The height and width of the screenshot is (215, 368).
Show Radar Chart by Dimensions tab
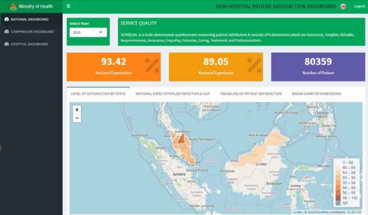click(x=316, y=93)
